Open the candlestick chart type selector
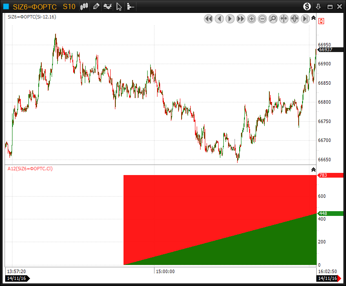The height and width of the screenshot is (286, 346). (x=84, y=6)
